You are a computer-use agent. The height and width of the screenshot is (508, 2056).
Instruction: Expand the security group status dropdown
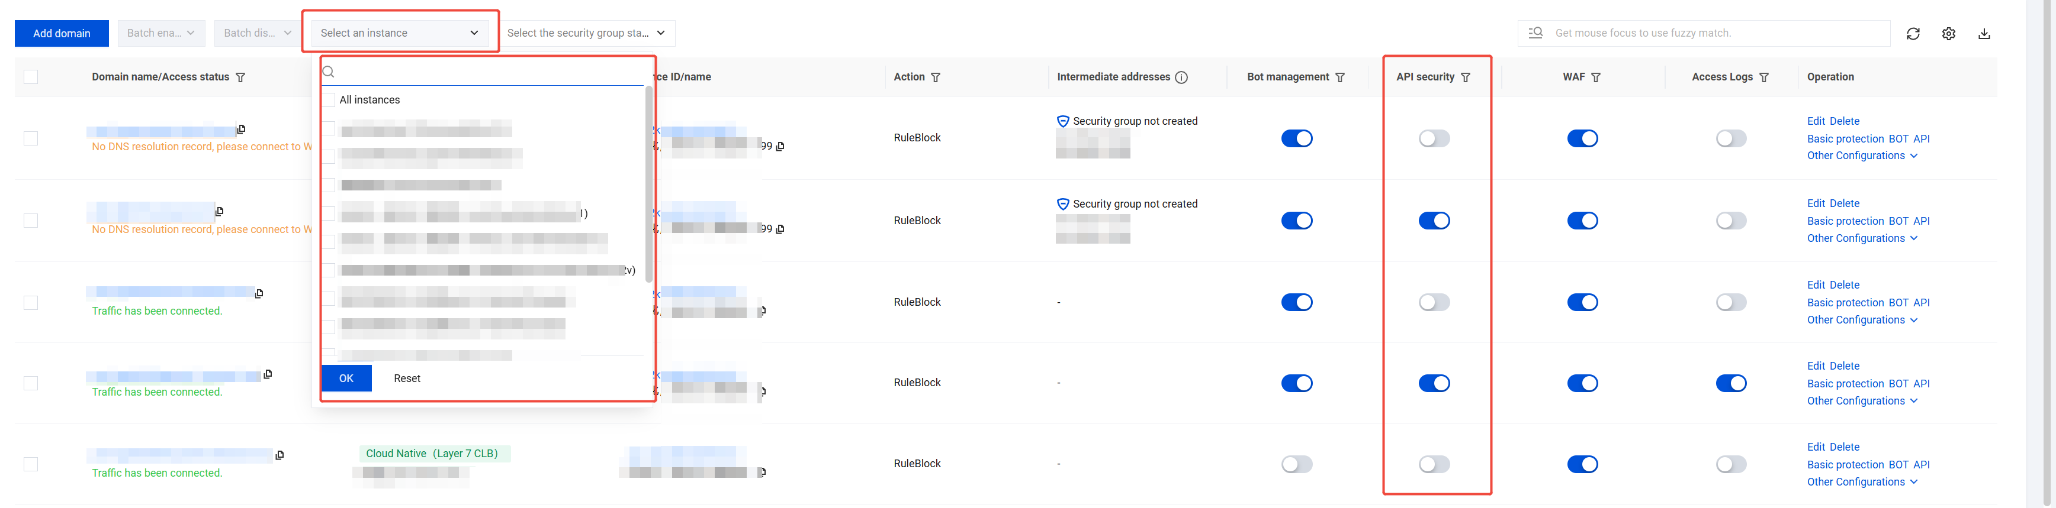tap(586, 33)
